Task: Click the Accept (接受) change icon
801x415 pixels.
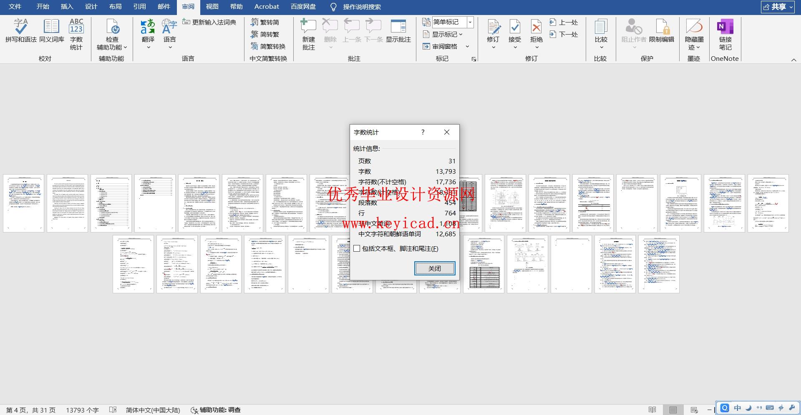Action: point(515,27)
